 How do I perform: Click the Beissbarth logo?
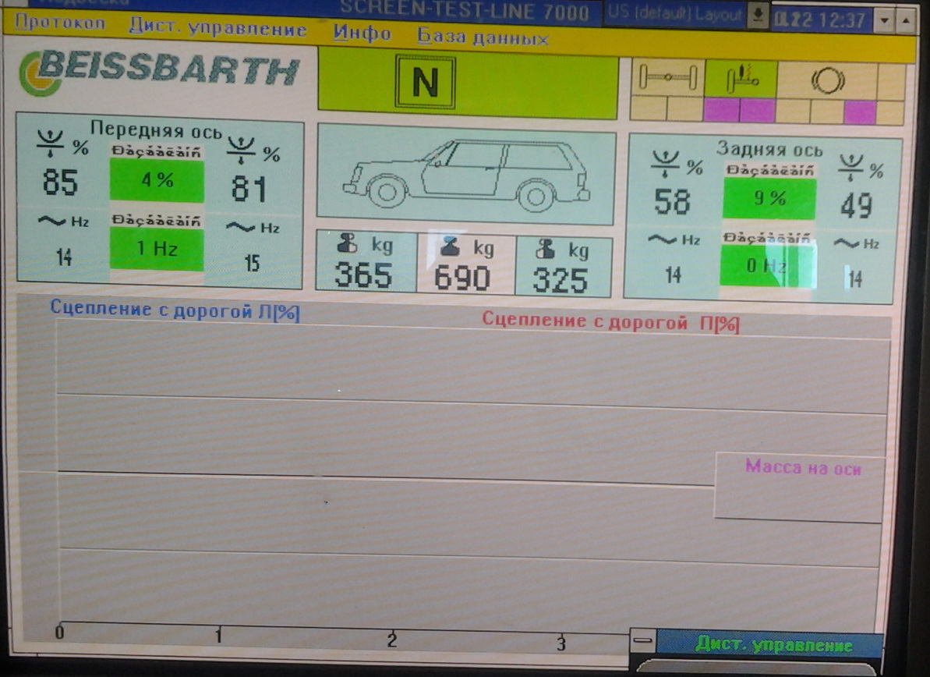[160, 73]
